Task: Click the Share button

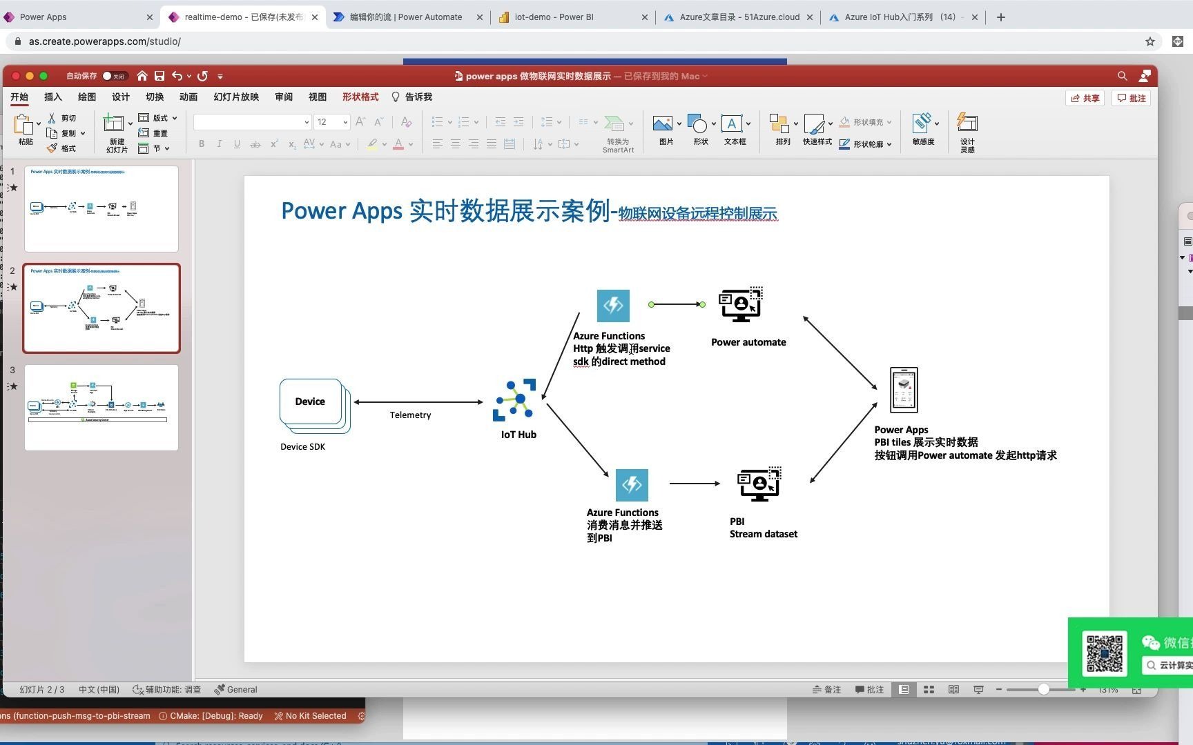Action: click(x=1085, y=98)
